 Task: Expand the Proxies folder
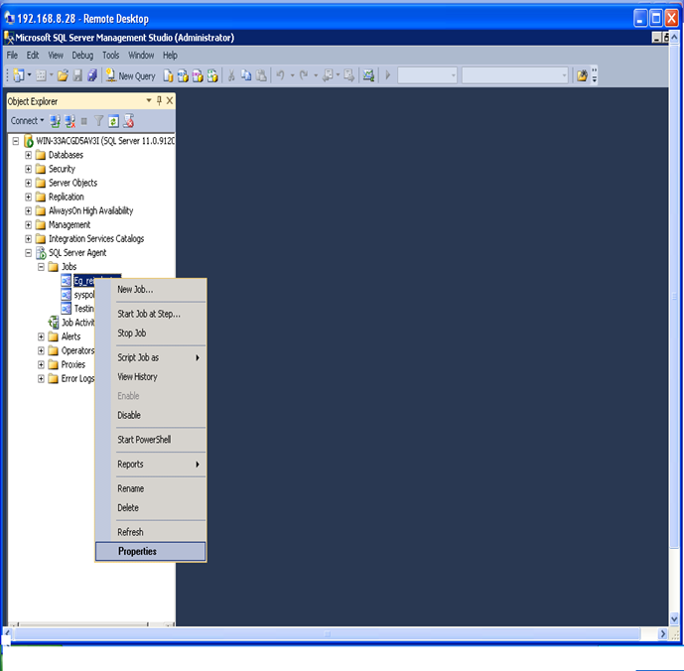pyautogui.click(x=41, y=364)
